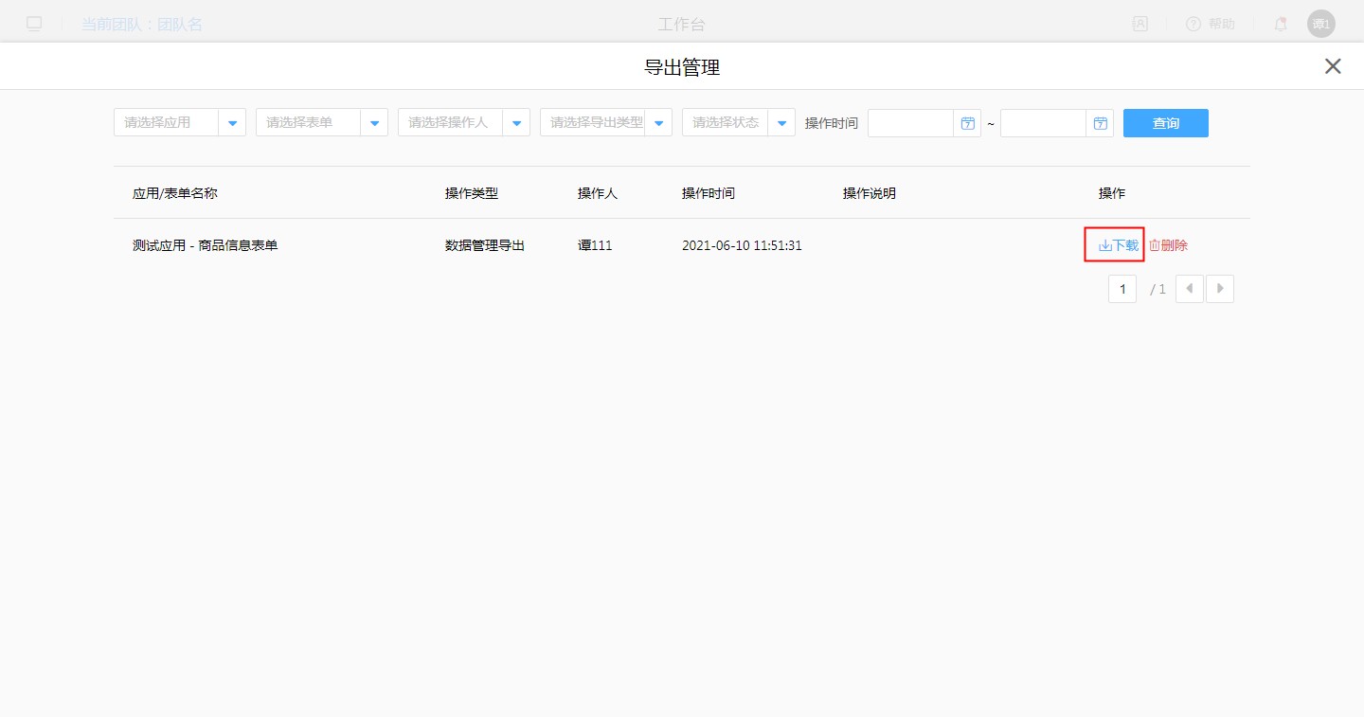Focus the start operation time field
The width and height of the screenshot is (1364, 717).
pyautogui.click(x=910, y=123)
